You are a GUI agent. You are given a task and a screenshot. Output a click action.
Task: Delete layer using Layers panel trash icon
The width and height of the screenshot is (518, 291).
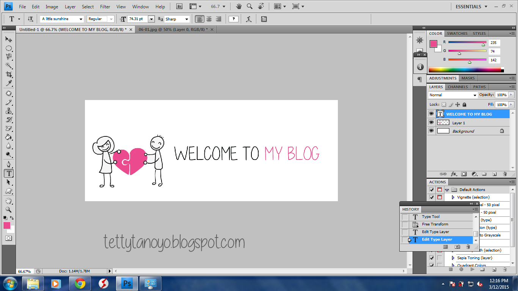click(x=505, y=174)
